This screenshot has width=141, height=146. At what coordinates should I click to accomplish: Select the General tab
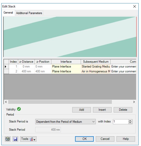coord(8,12)
